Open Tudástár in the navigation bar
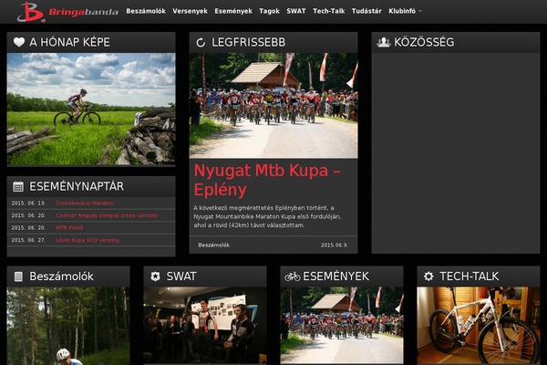Image resolution: width=547 pixels, height=365 pixels. pyautogui.click(x=366, y=11)
